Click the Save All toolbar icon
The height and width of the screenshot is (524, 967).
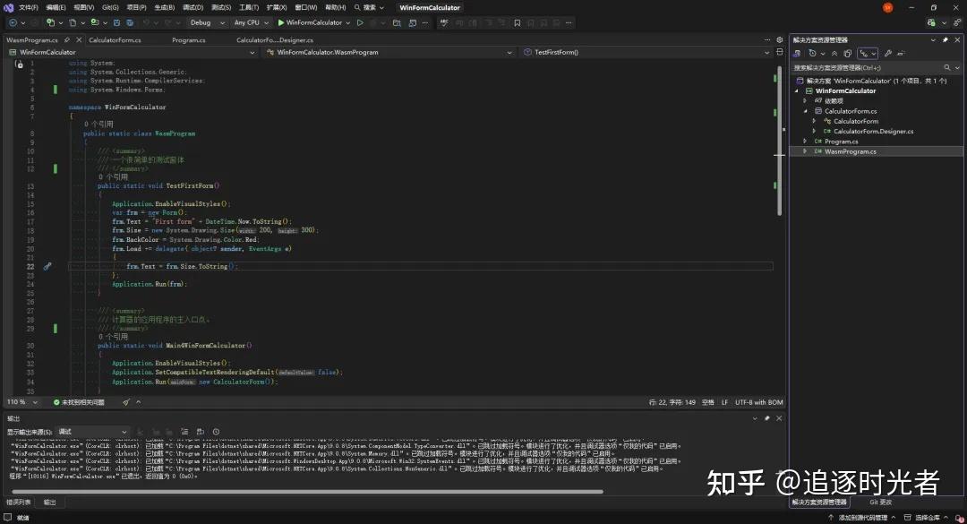click(x=130, y=22)
